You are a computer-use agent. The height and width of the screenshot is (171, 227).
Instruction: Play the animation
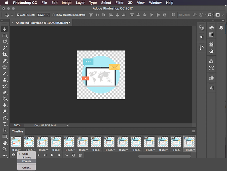tap(52, 155)
